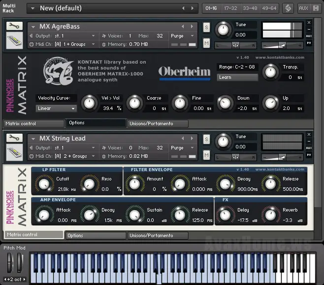324x285 pixels.
Task: Click the LP Filter Cutoff knob
Action: (x=44, y=184)
